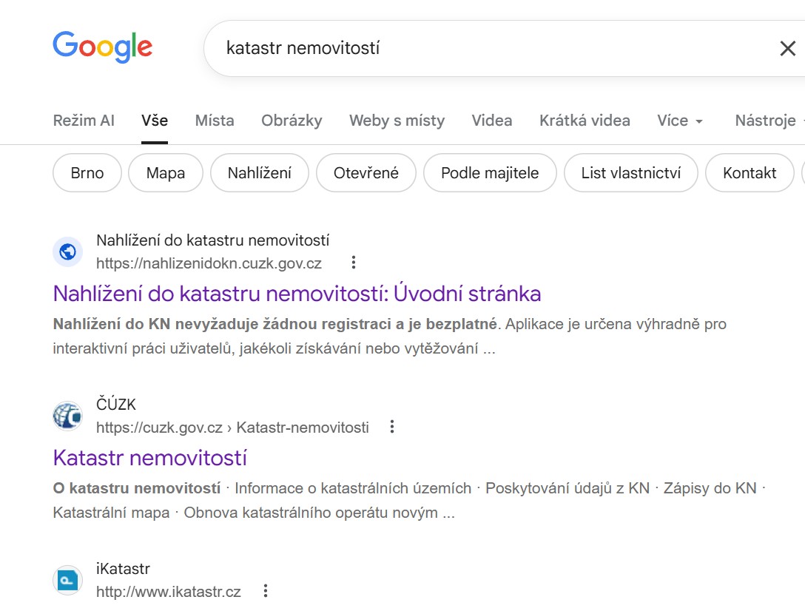Switch to the Režim AI tab

pyautogui.click(x=84, y=121)
